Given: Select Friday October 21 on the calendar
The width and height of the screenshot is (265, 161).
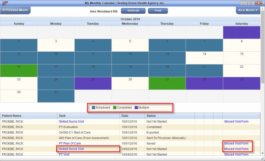Looking at the screenshot, I should click(204, 70).
